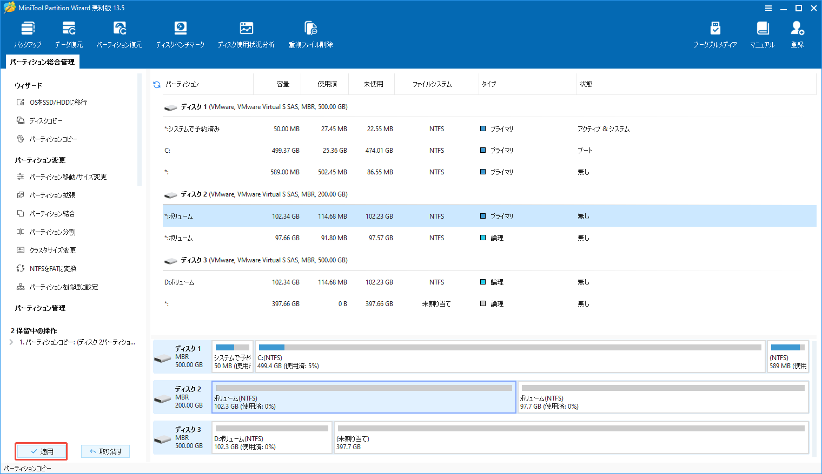Click the ブータブルメディア icon
822x474 pixels.
click(x=715, y=32)
